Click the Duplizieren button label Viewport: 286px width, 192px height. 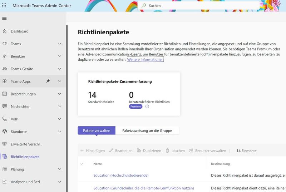[152, 151]
